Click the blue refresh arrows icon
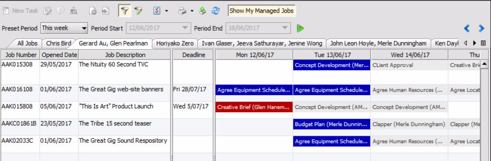The height and width of the screenshot is (161, 491). point(216,11)
